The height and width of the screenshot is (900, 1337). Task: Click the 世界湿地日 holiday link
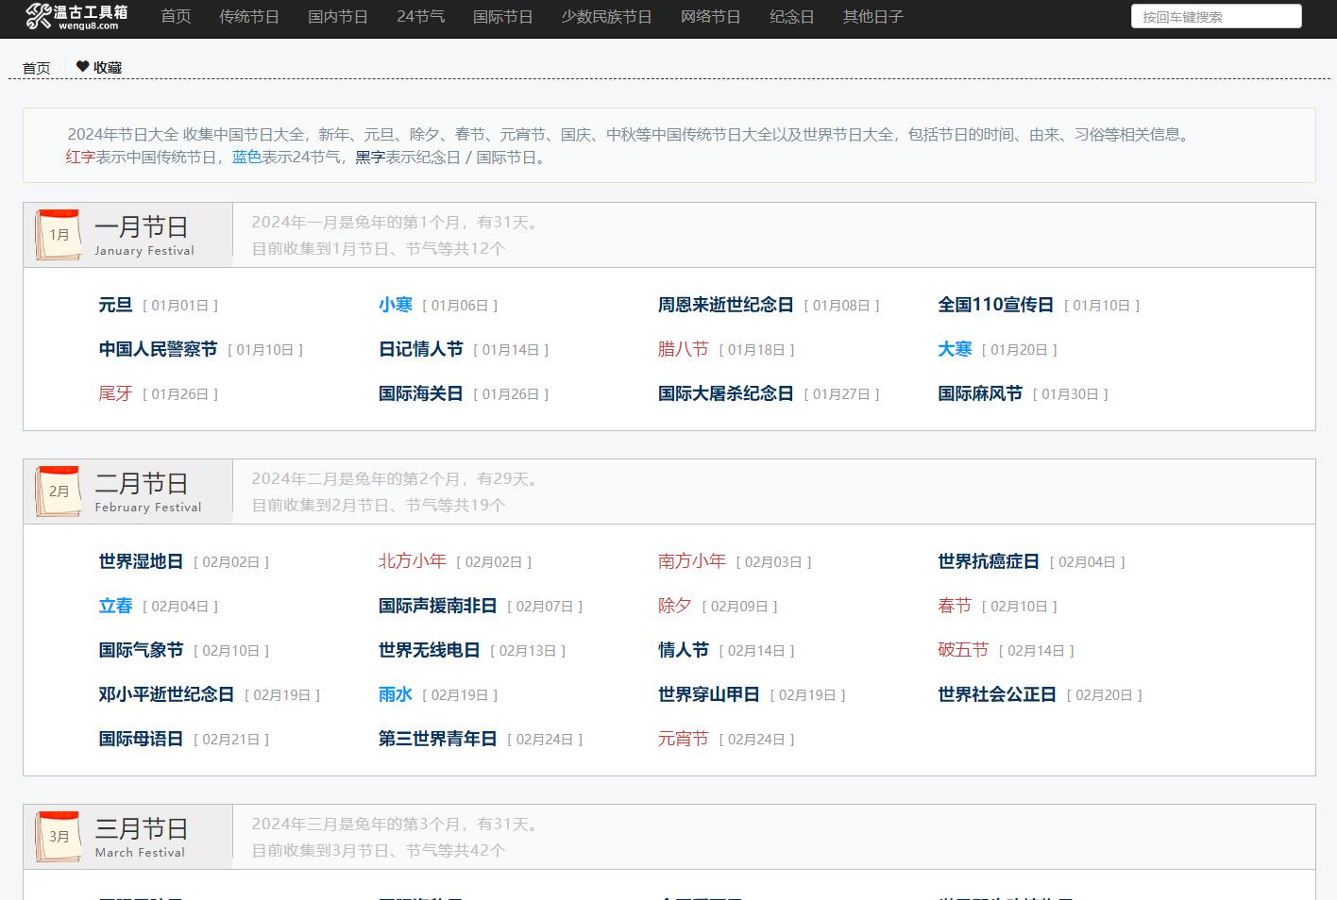click(140, 561)
